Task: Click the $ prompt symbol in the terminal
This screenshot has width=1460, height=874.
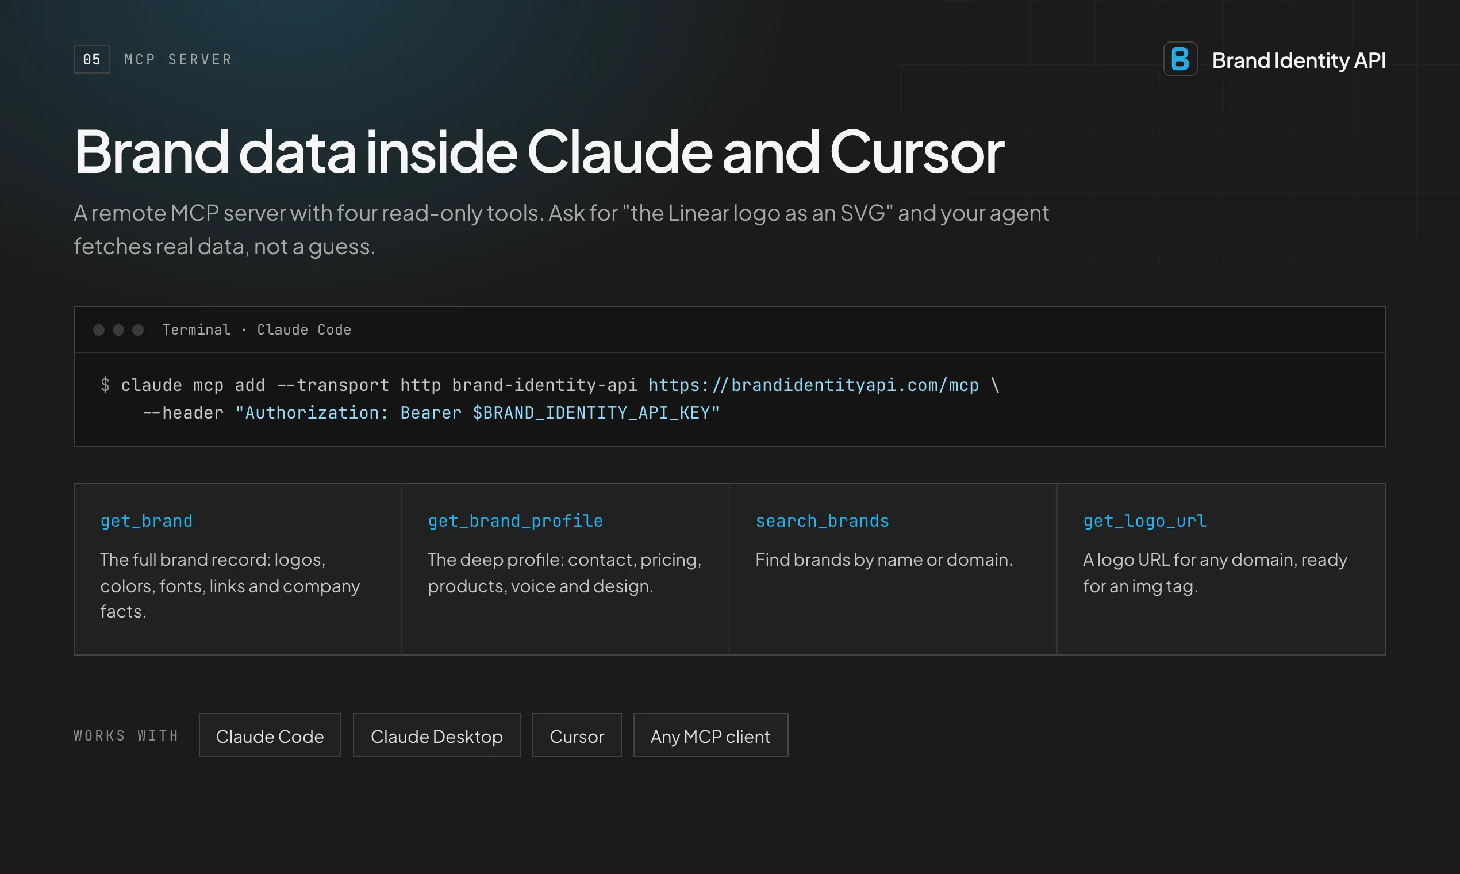Action: pyautogui.click(x=105, y=385)
